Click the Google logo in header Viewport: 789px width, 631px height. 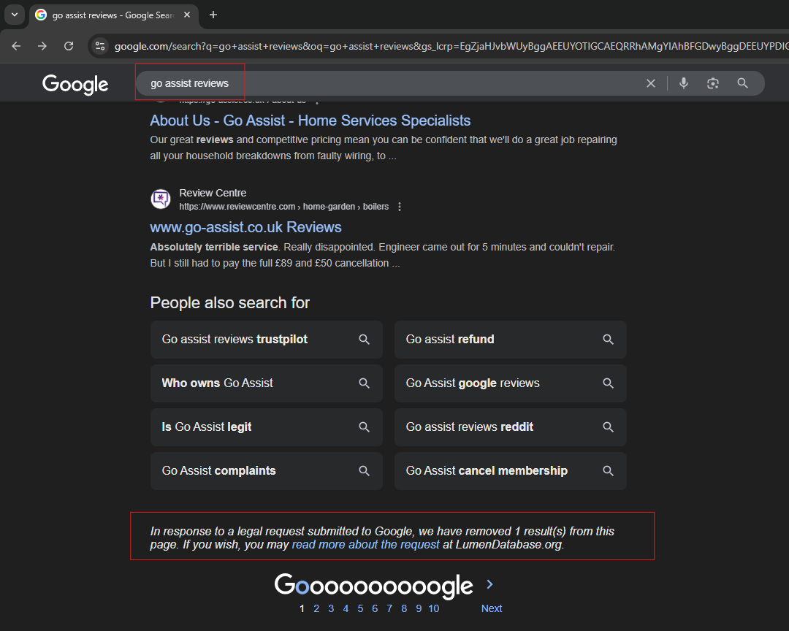pos(75,84)
